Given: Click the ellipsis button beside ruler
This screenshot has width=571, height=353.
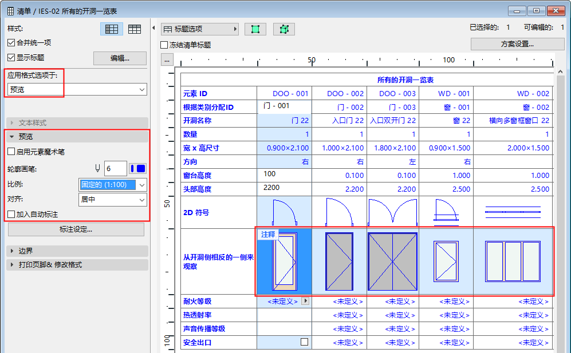Looking at the screenshot, I should tap(167, 60).
